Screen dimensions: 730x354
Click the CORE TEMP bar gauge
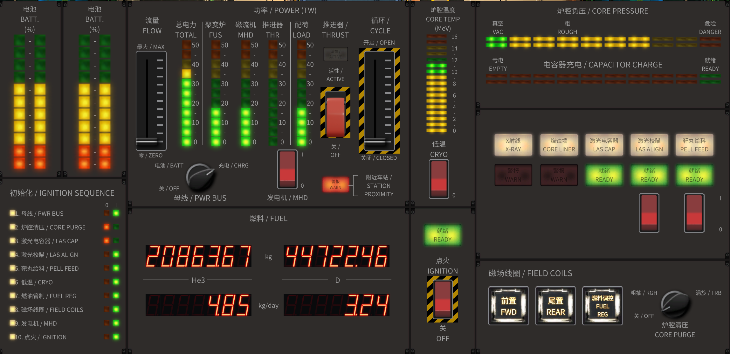437,84
